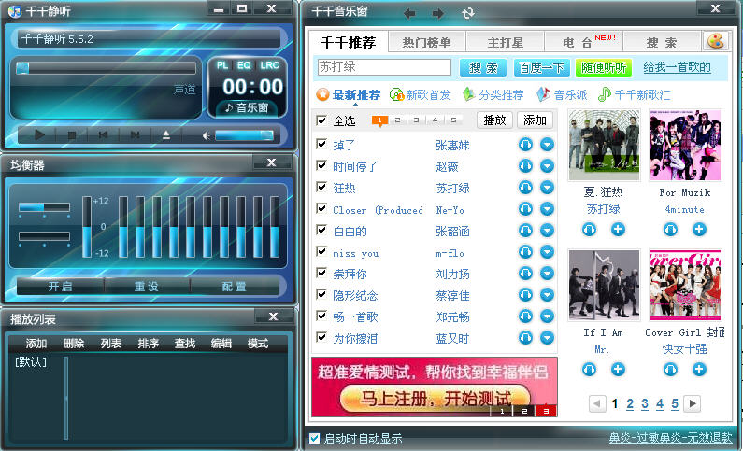Open the dropdown arrow beside 白白的

point(548,231)
